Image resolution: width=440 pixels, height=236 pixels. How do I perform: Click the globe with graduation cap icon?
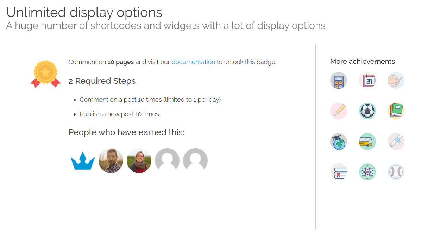[339, 142]
